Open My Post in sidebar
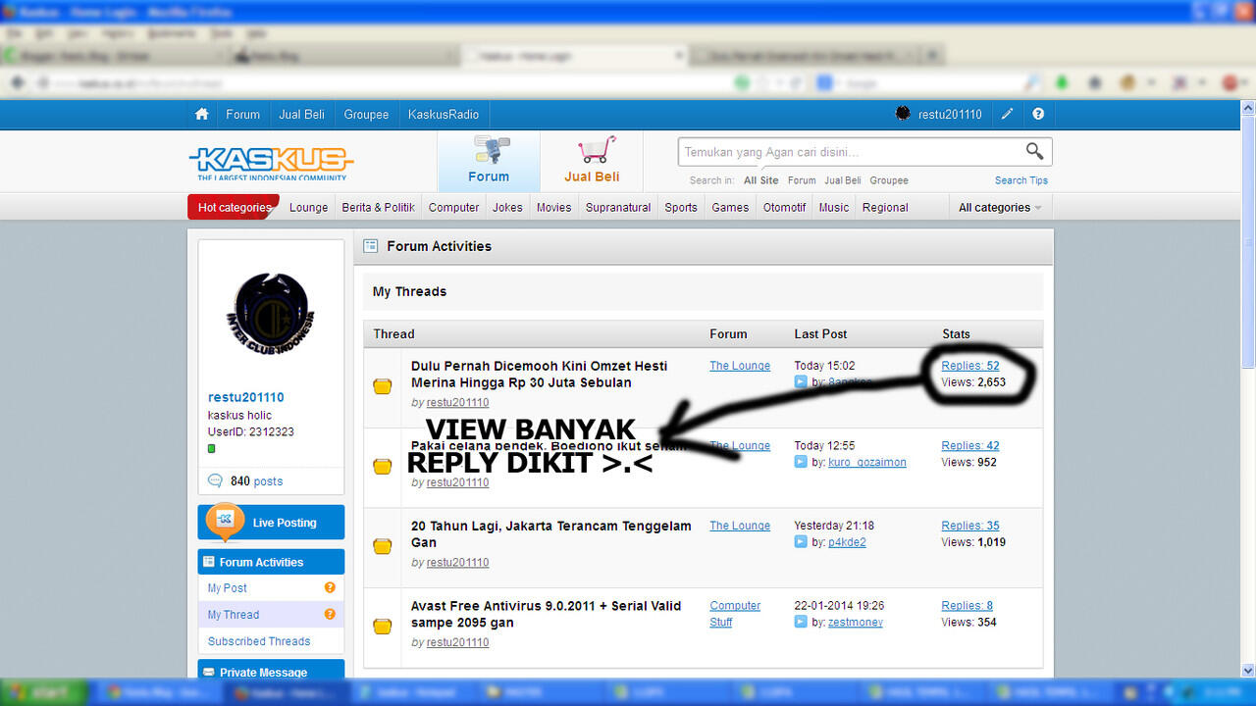This screenshot has height=706, width=1256. tap(227, 588)
